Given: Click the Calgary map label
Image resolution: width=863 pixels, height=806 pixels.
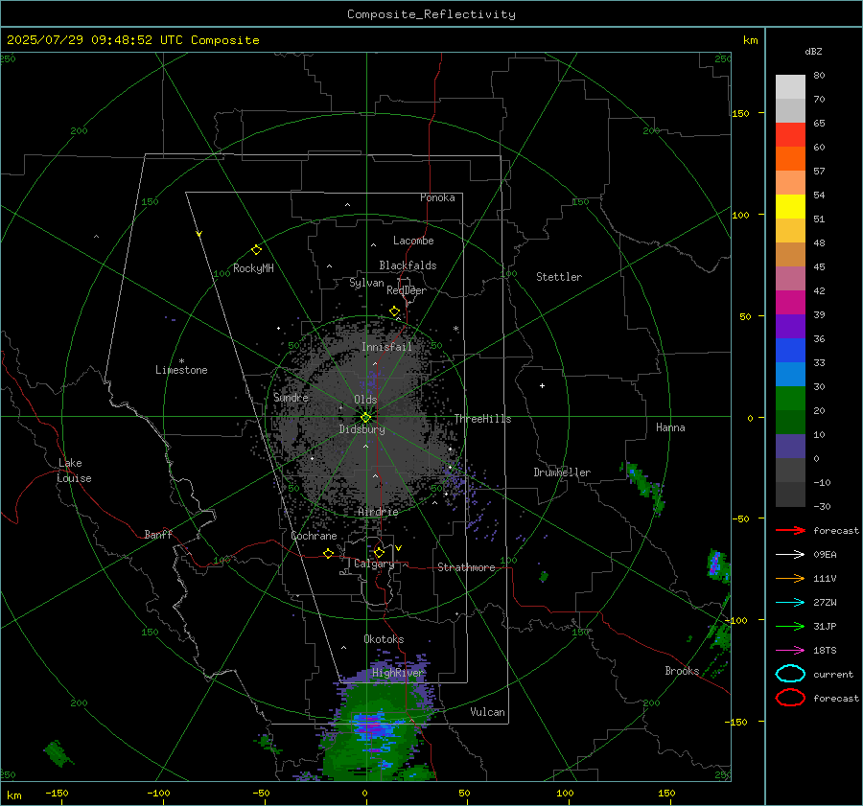Looking at the screenshot, I should pyautogui.click(x=374, y=564).
